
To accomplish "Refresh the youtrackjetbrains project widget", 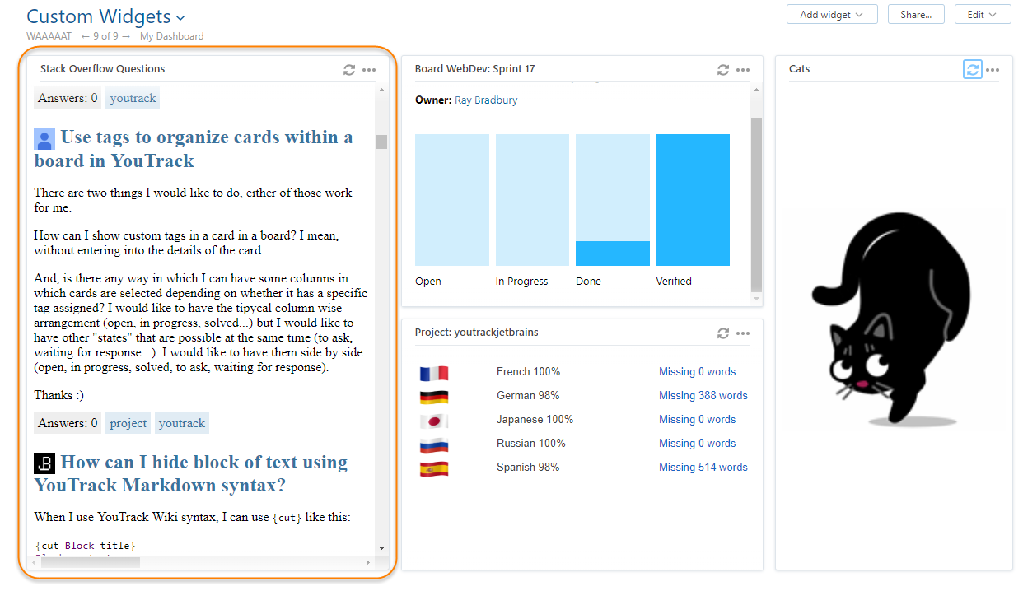I will (723, 333).
